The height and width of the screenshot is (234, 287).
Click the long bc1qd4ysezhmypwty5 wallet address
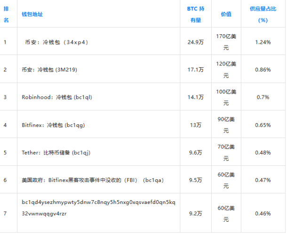[98, 208]
